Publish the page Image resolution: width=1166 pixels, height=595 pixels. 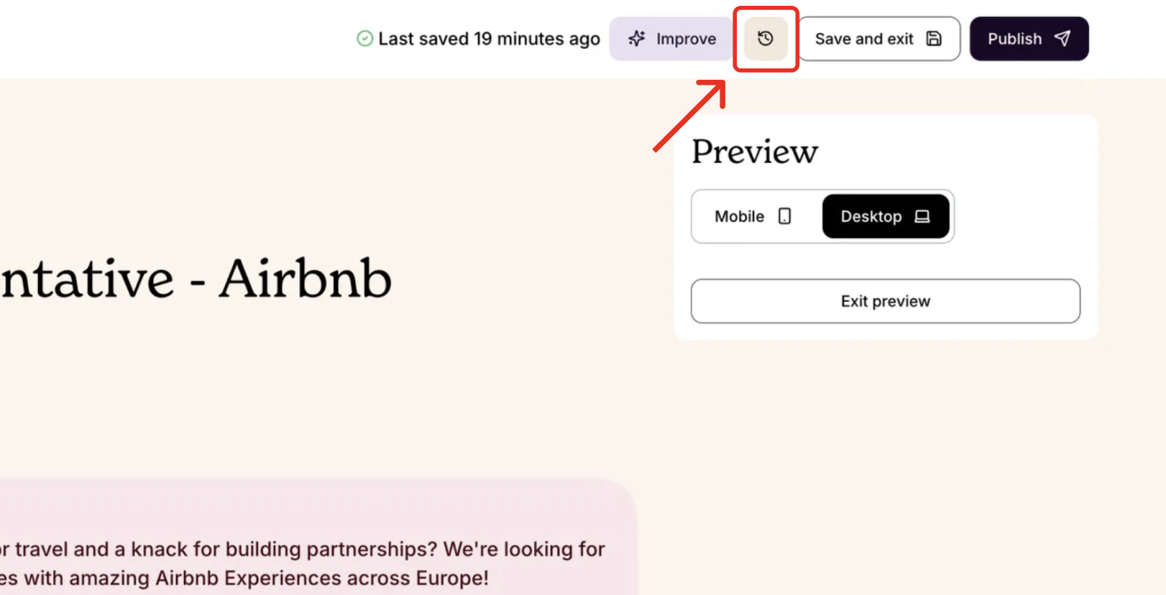click(x=1029, y=39)
